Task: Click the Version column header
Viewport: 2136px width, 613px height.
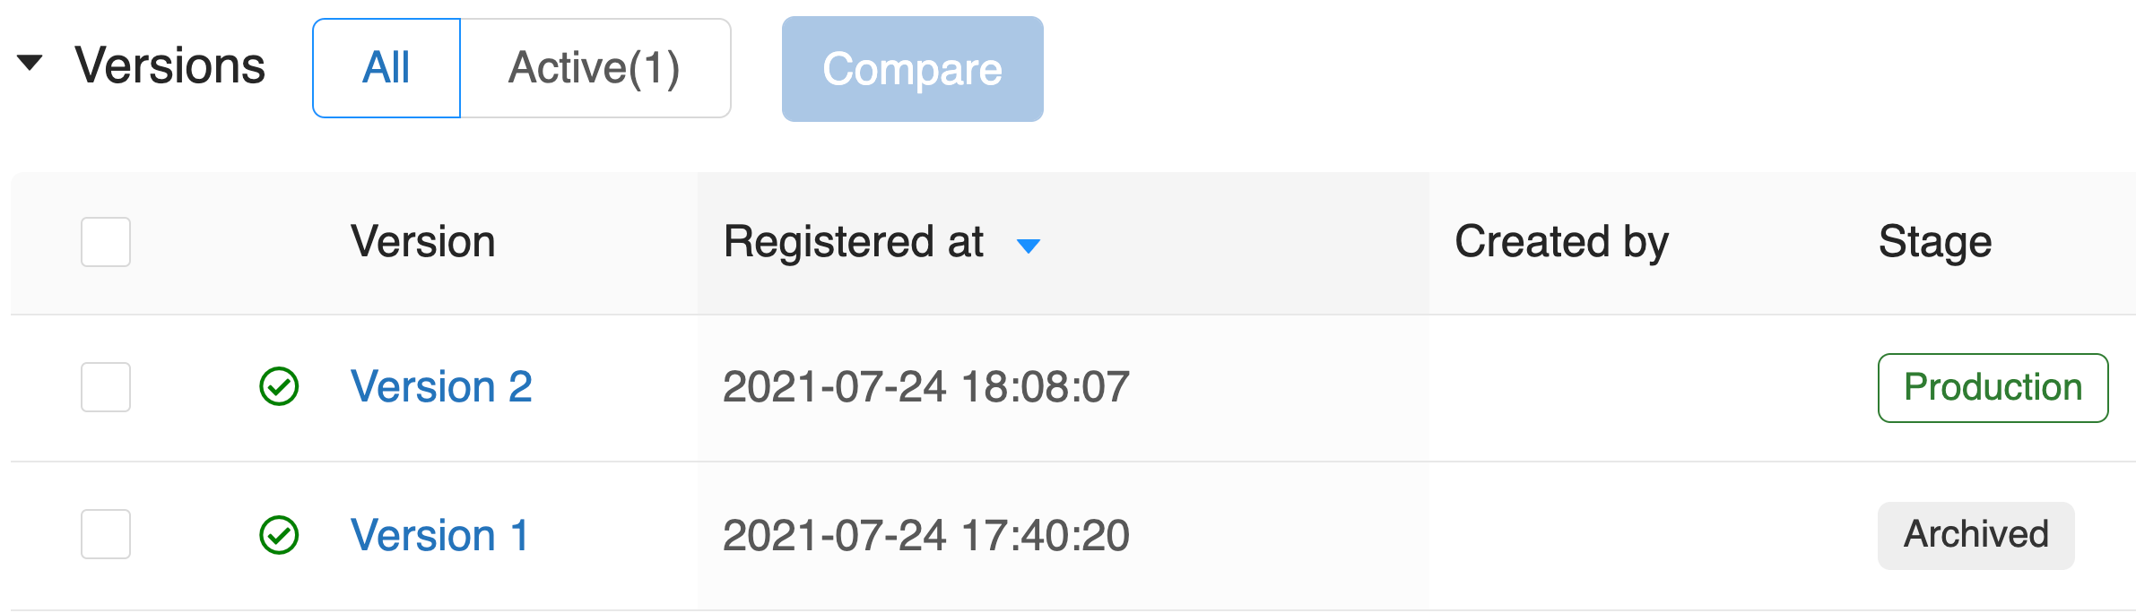Action: pos(422,242)
